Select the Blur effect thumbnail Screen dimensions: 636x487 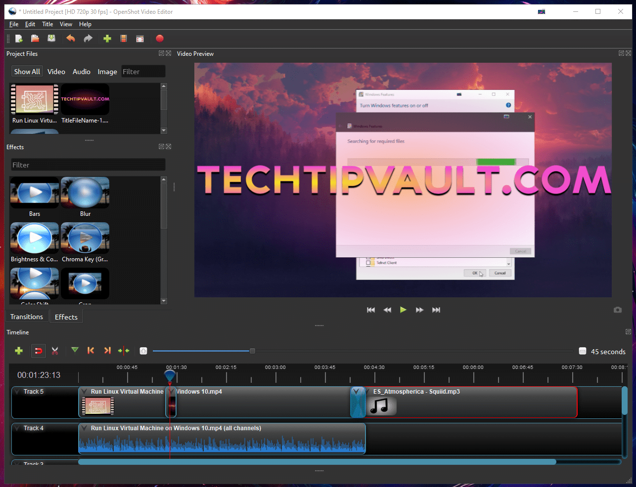point(85,193)
